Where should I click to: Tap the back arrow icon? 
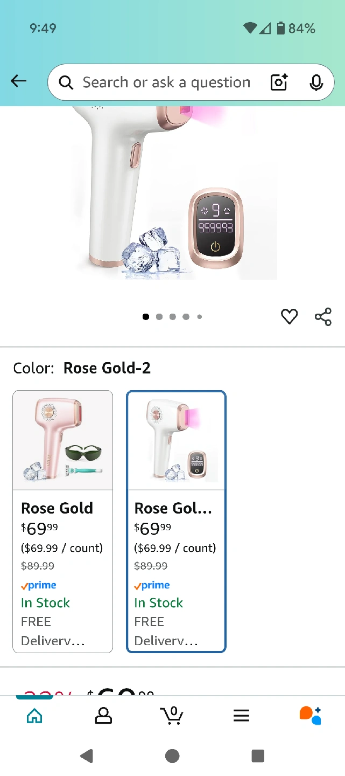[18, 81]
